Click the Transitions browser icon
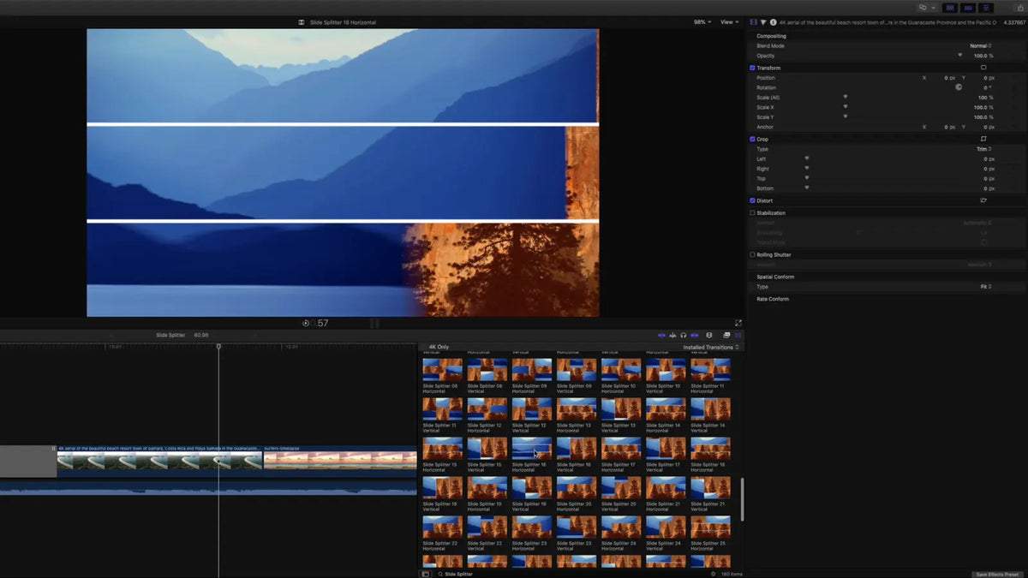Image resolution: width=1028 pixels, height=578 pixels. click(738, 336)
